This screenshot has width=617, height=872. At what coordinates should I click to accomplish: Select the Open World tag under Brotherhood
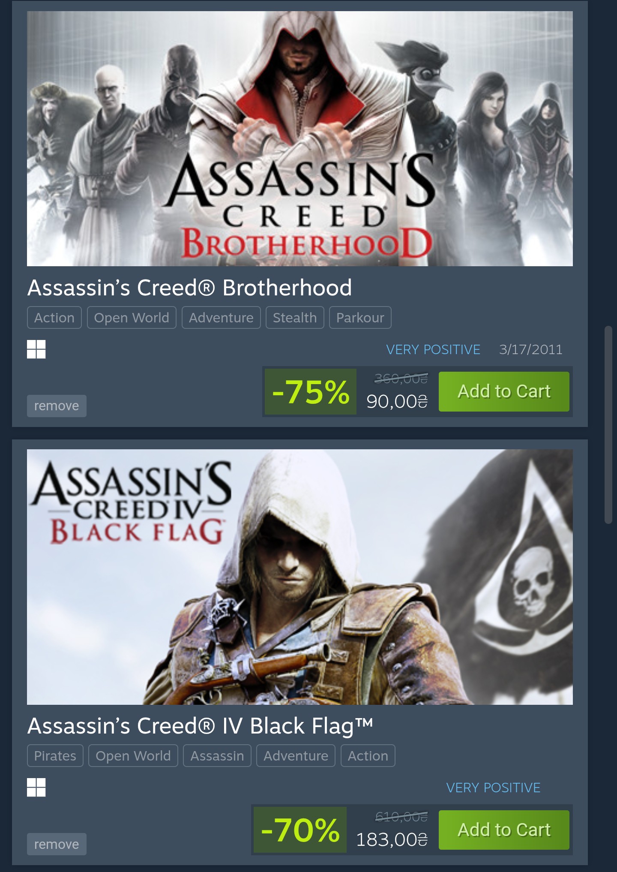pos(132,317)
